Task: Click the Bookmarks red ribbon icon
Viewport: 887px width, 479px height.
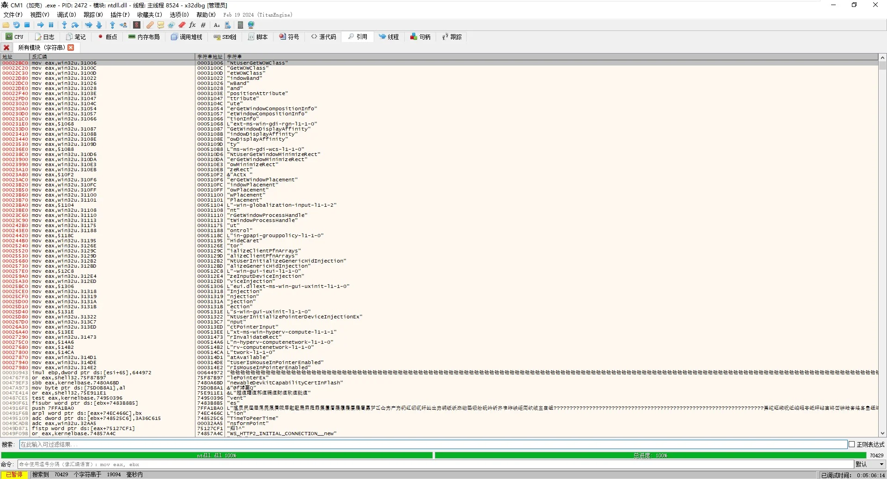Action: coord(182,25)
